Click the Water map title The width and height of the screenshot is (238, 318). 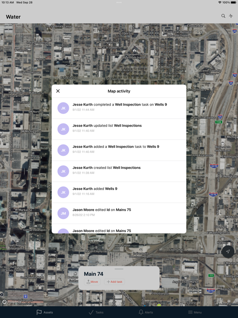pos(13,17)
